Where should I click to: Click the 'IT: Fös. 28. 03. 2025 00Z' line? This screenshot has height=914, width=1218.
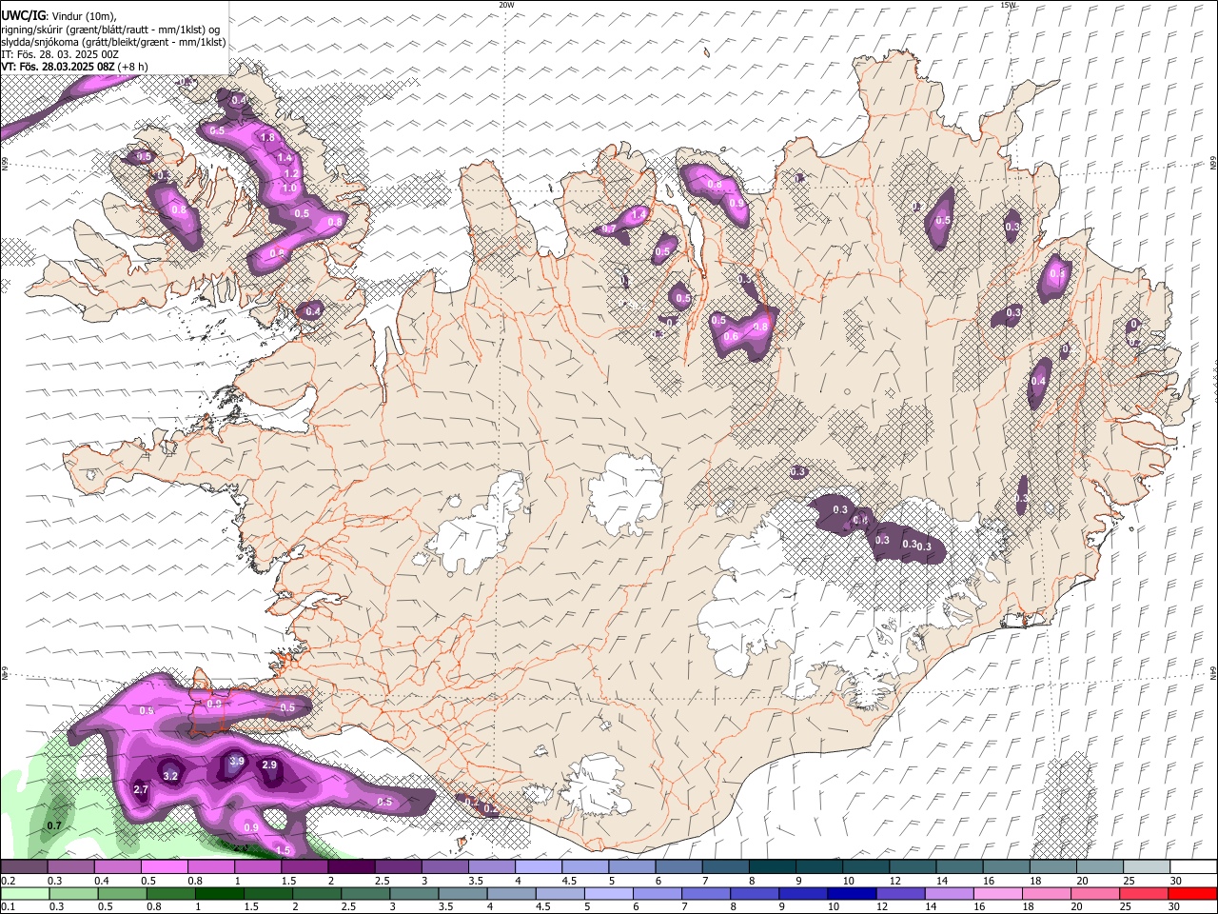tap(60, 54)
